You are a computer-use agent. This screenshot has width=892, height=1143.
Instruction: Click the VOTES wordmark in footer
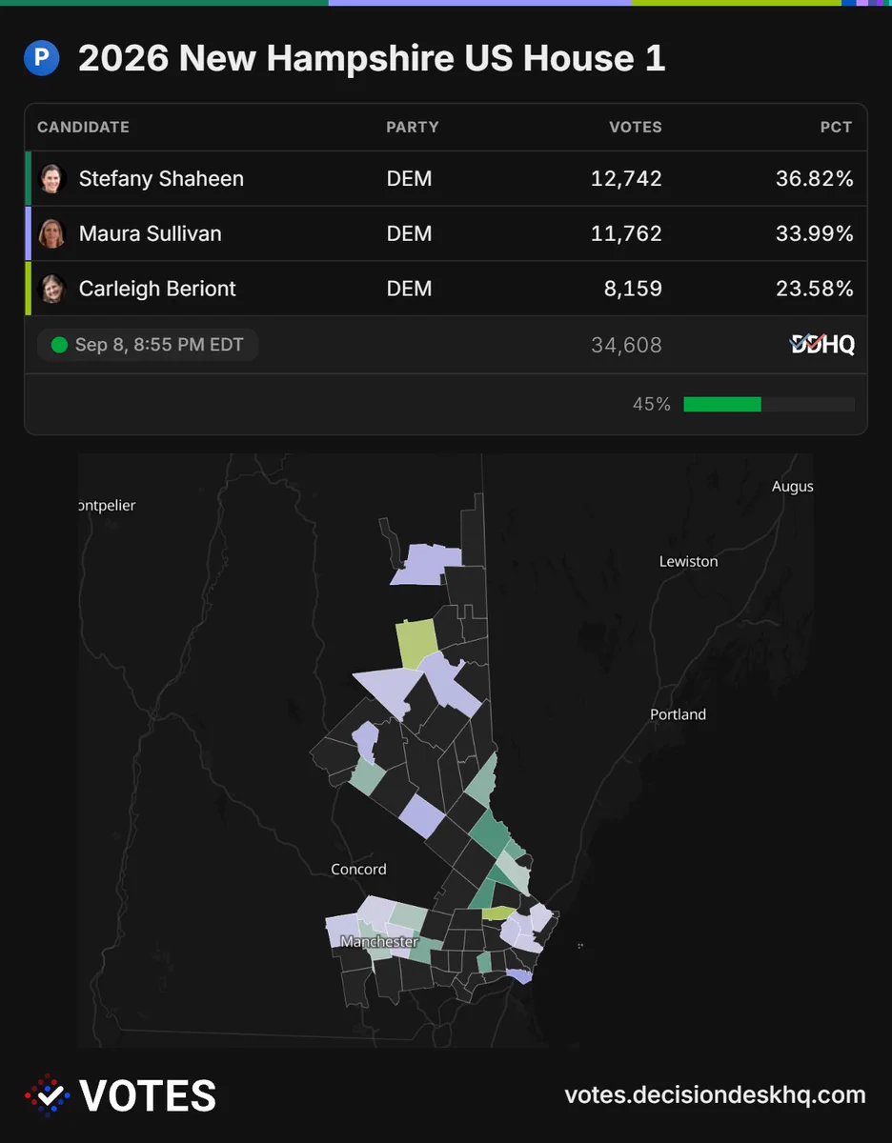(x=149, y=1096)
